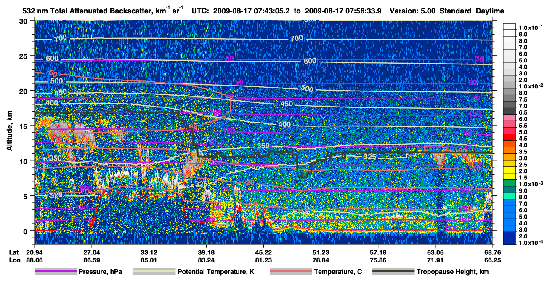Click the longitude value 85.01
Viewport: 547px width, 281px height.
click(149, 260)
